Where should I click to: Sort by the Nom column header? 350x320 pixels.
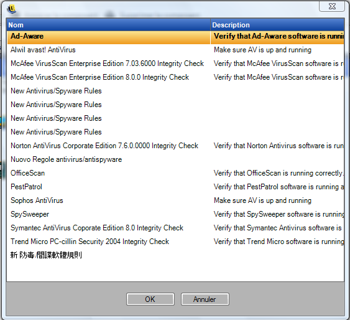tap(109, 25)
